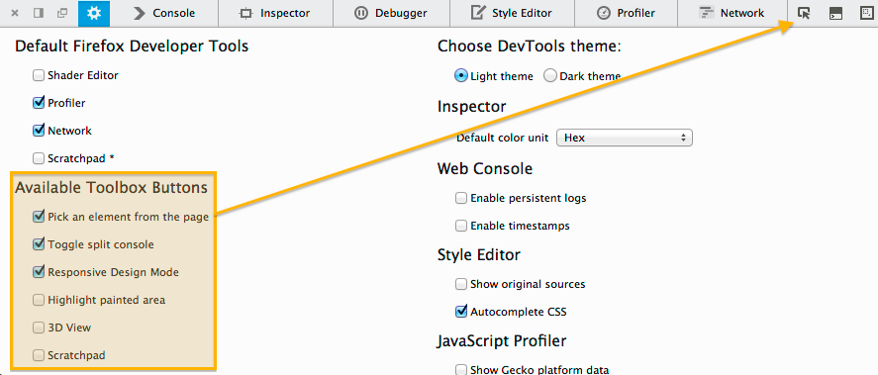878x375 pixels.
Task: Click the dock to side icon
Action: (x=38, y=13)
